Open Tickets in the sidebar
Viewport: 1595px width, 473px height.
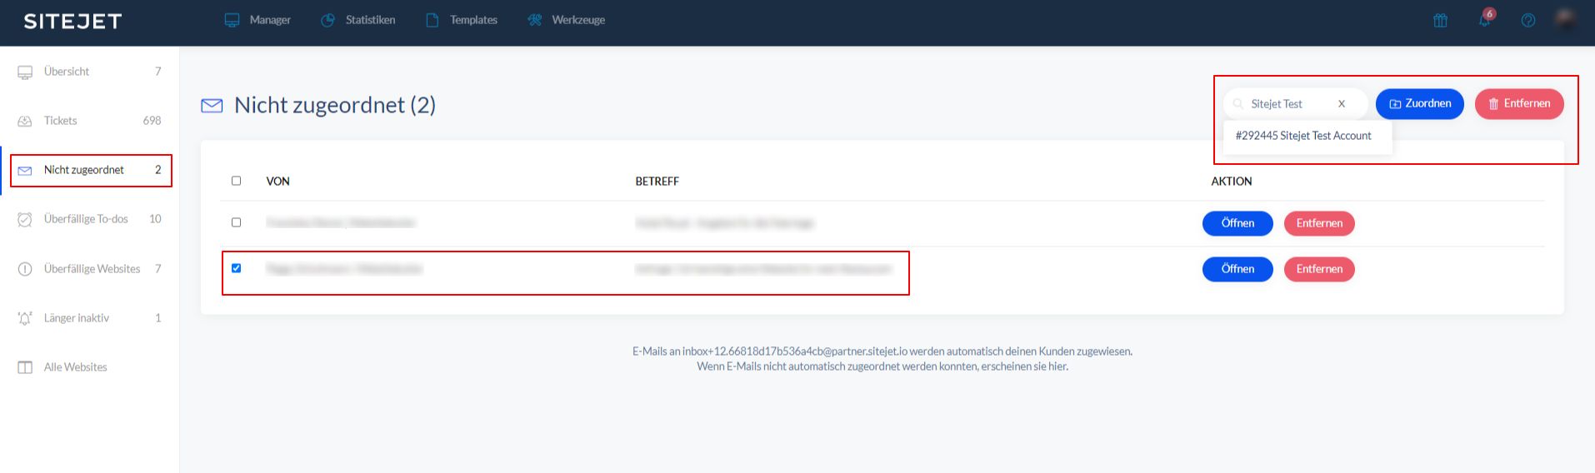tap(60, 121)
